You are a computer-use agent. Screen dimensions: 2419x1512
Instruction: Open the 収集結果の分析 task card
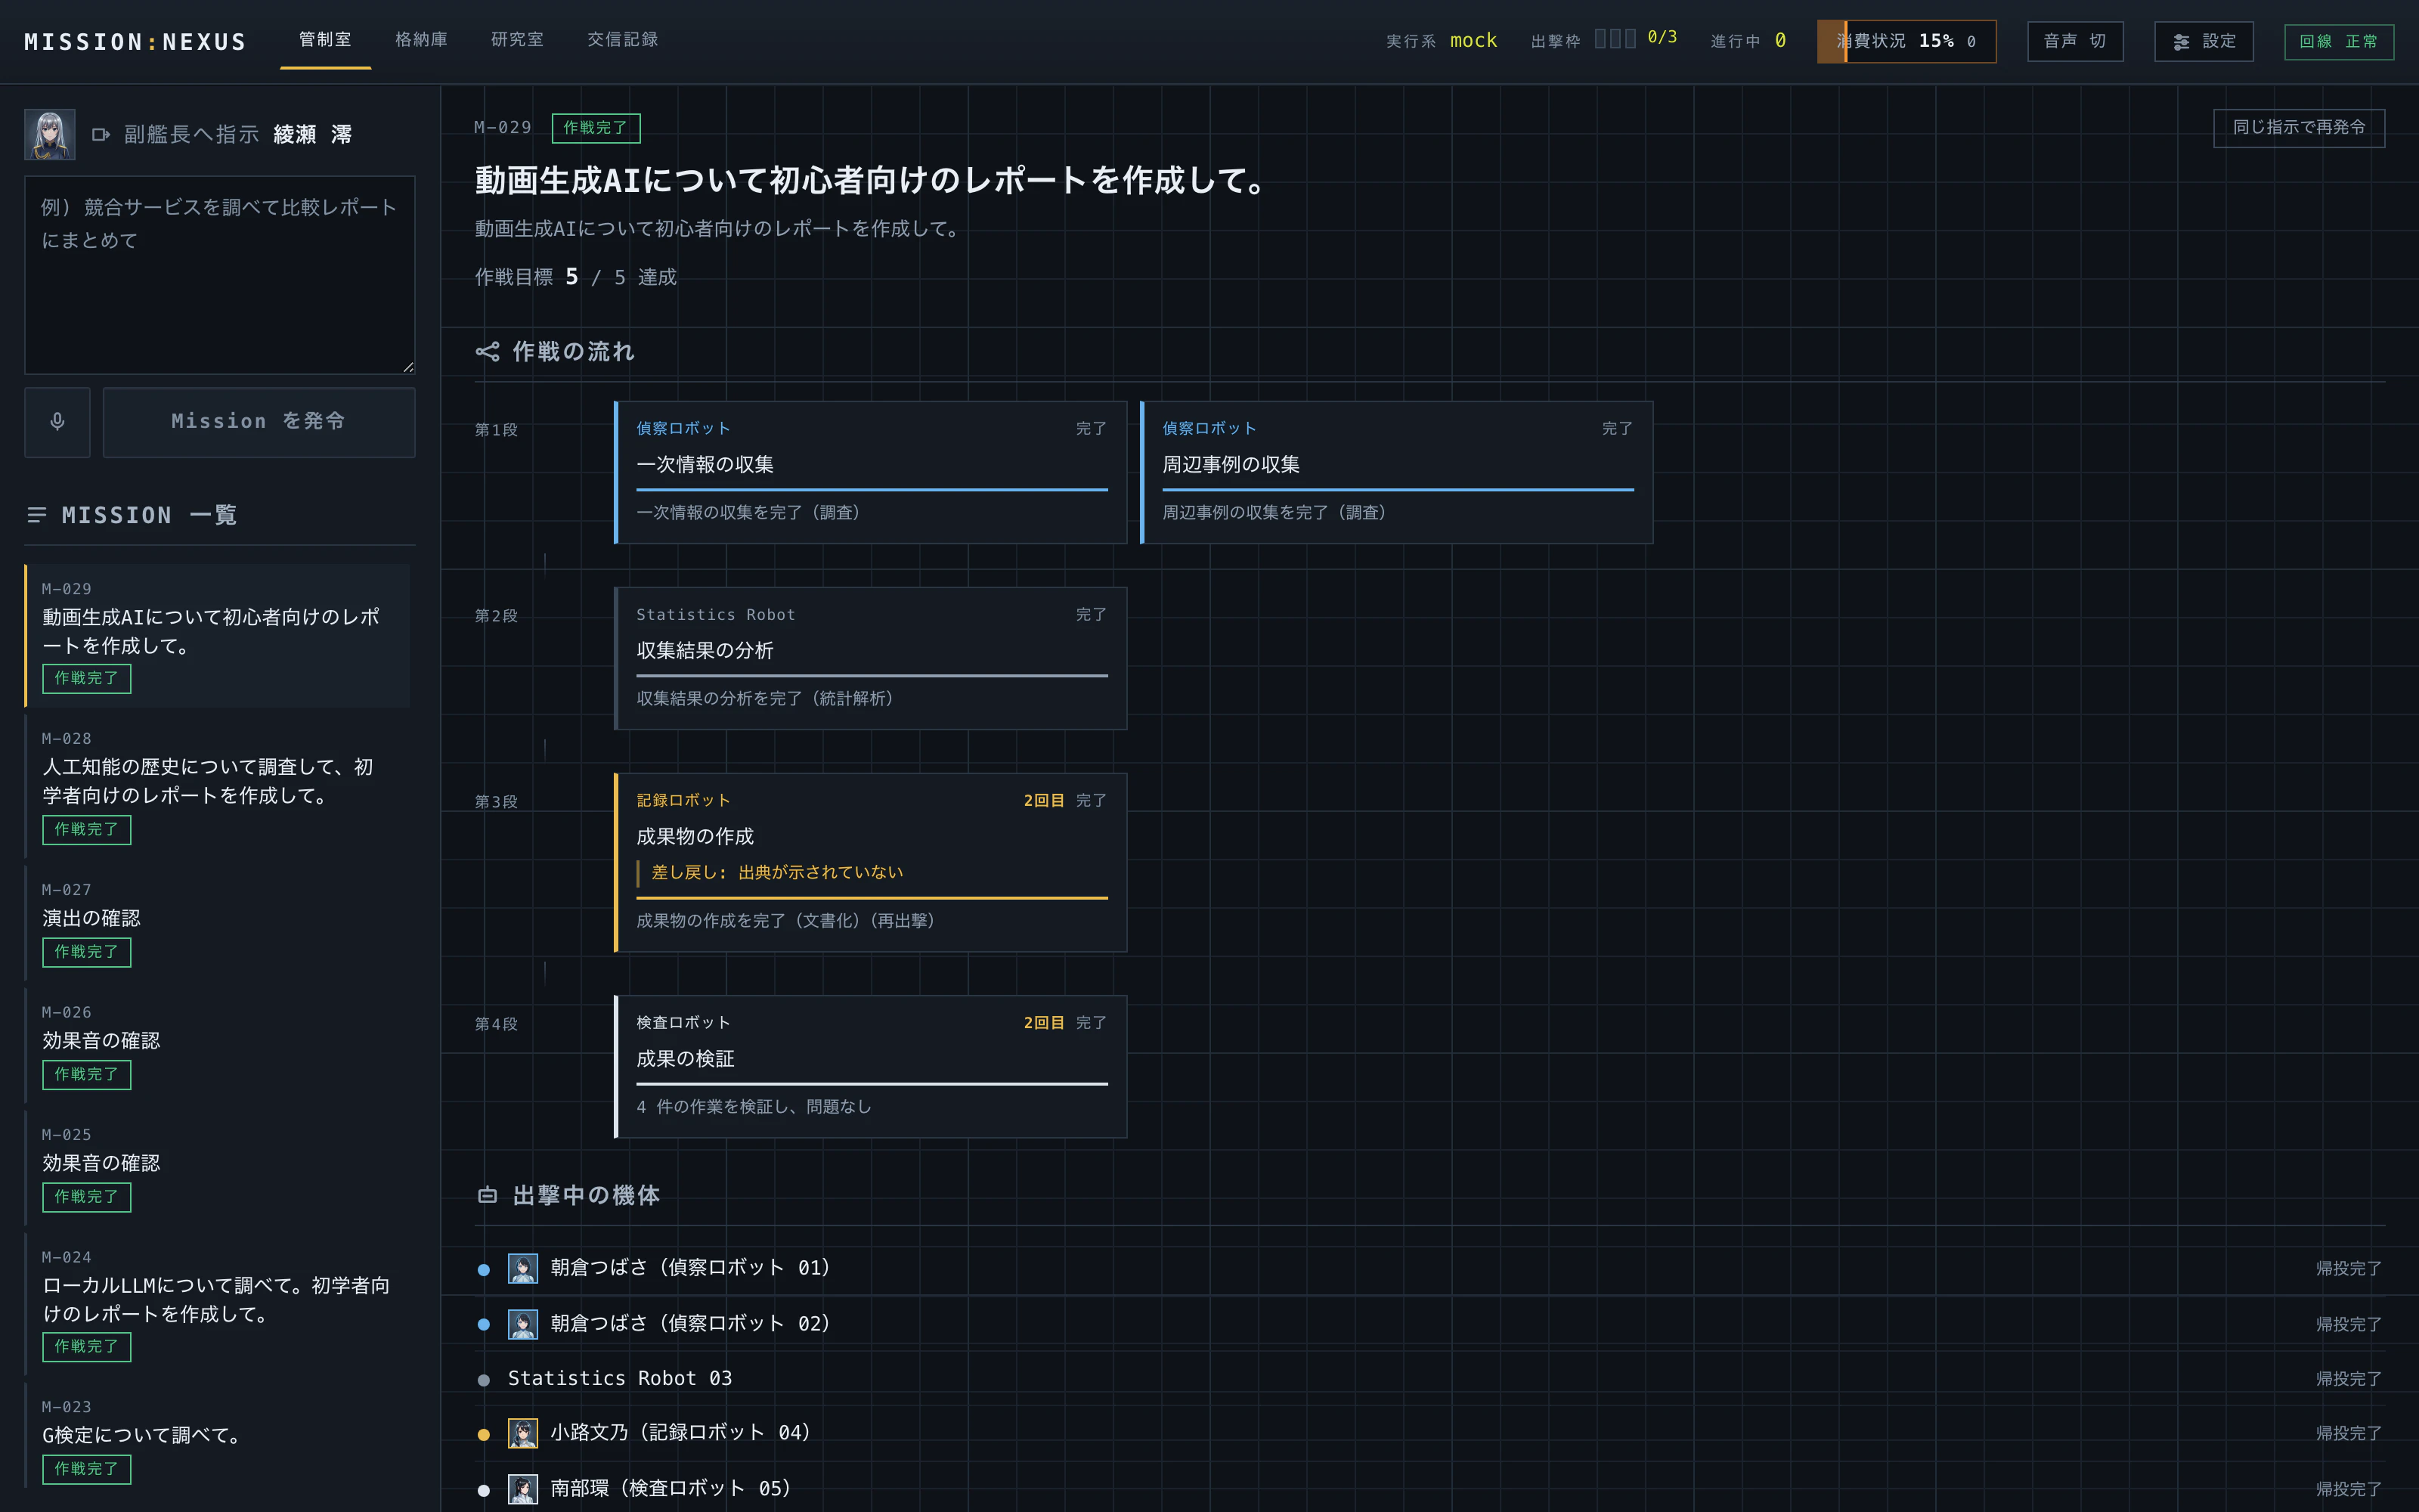pos(871,658)
